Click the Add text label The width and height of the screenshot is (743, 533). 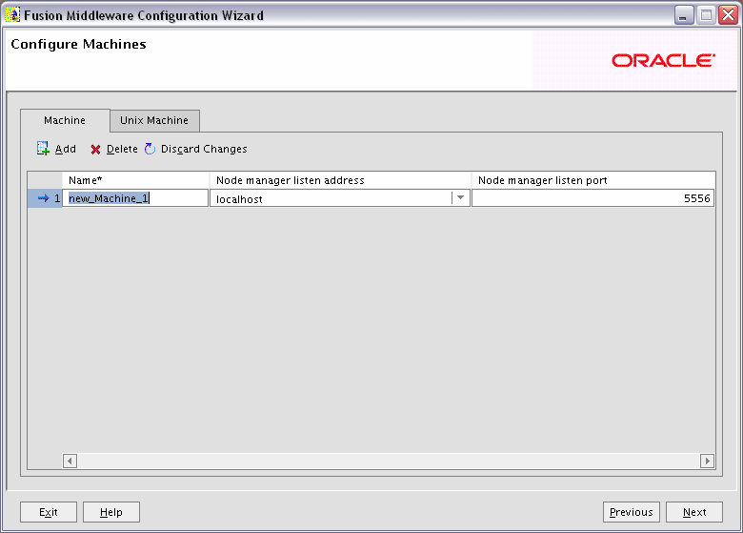pos(66,149)
